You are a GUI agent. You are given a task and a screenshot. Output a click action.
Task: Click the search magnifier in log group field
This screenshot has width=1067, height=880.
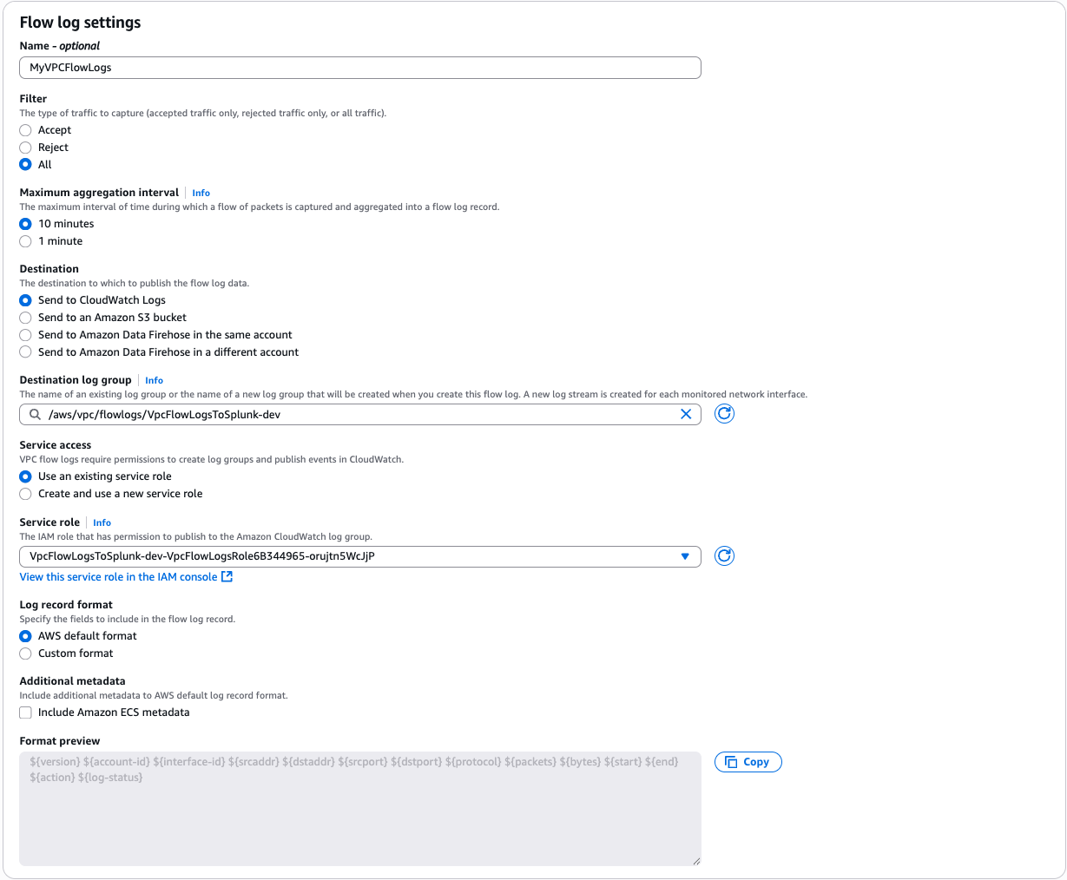pos(35,414)
